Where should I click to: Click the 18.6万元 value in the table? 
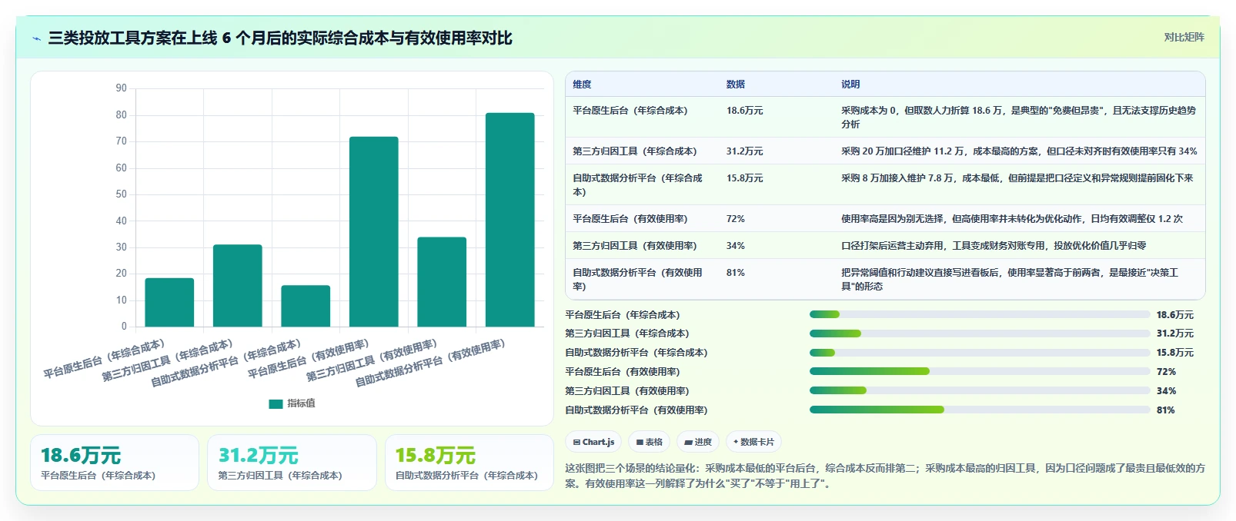pos(745,111)
